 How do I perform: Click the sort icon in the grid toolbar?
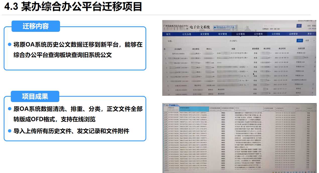coord(300,172)
